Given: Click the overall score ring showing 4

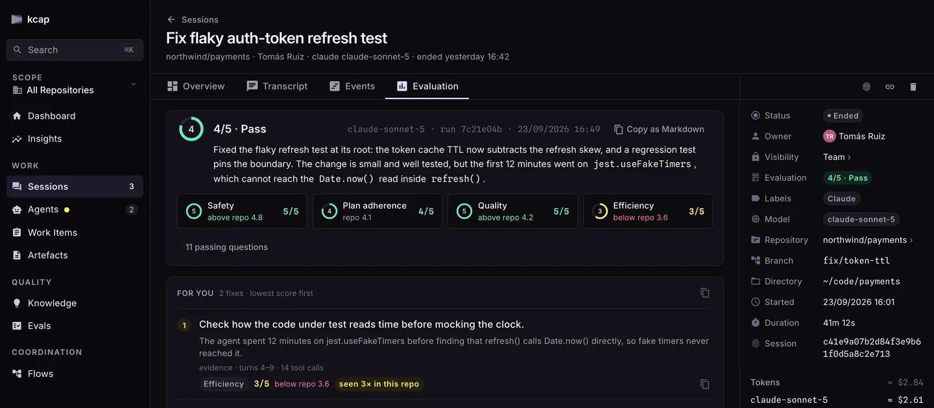Looking at the screenshot, I should 191,129.
